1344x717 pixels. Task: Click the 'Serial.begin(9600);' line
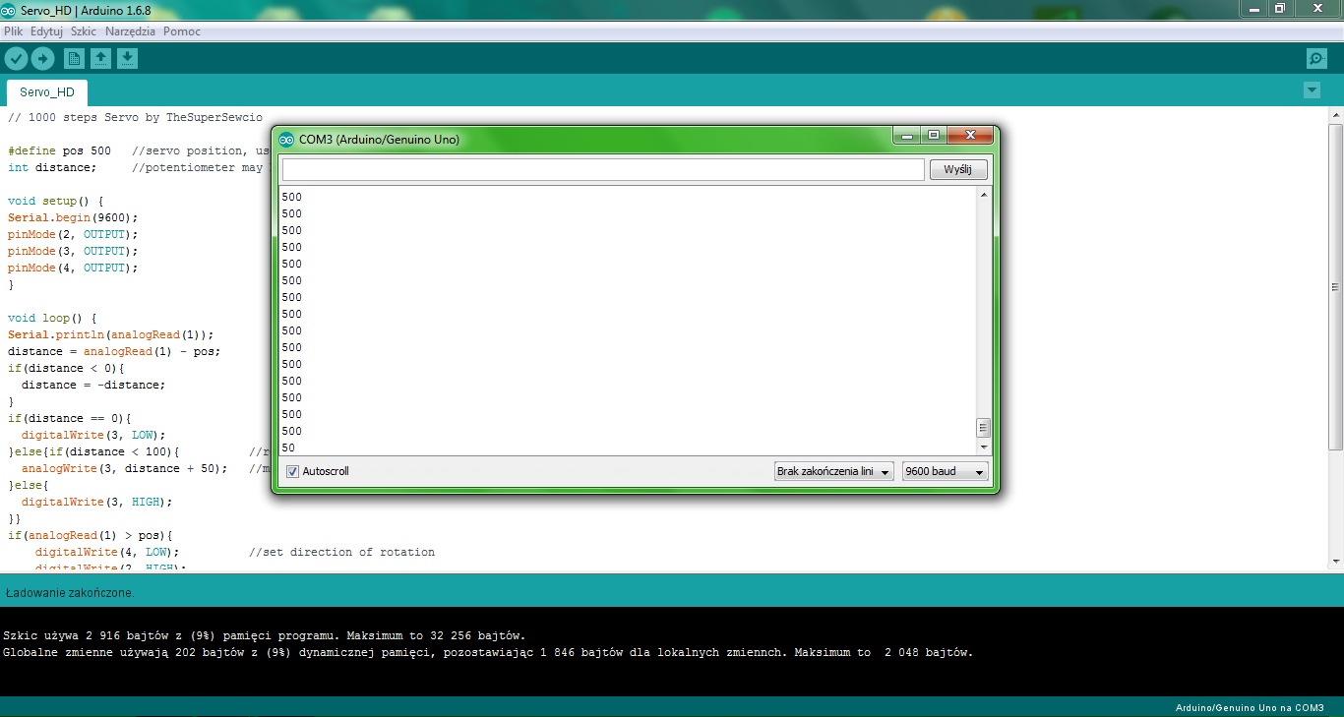point(73,217)
